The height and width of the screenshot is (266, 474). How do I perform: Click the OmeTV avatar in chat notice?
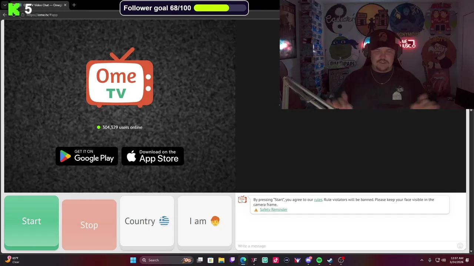(x=242, y=200)
